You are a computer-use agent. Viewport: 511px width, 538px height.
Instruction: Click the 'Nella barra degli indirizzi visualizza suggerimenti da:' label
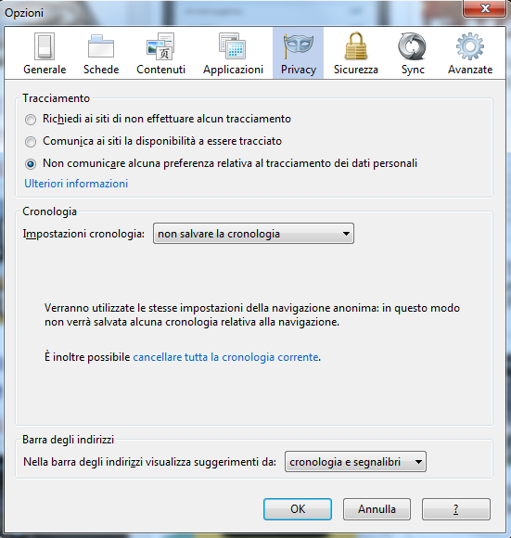(x=149, y=462)
